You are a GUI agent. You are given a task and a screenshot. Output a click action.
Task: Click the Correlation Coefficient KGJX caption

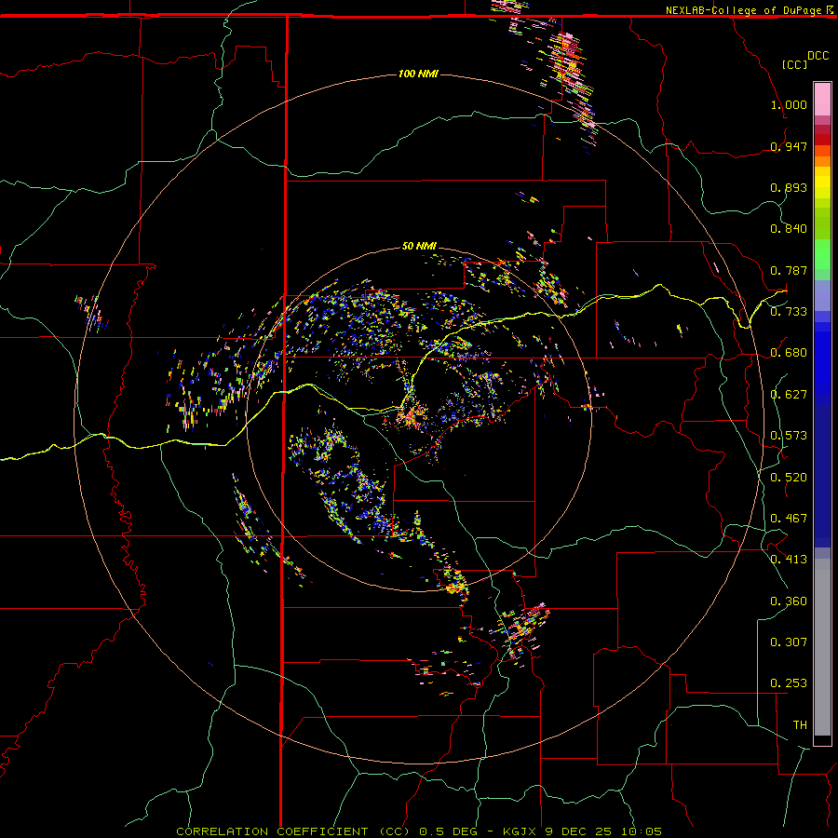click(419, 831)
